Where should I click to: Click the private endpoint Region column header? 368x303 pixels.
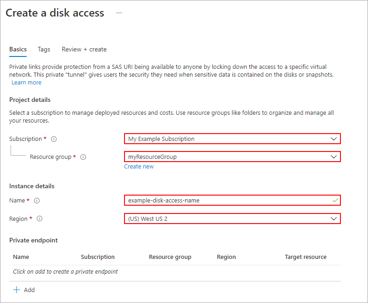click(x=226, y=257)
